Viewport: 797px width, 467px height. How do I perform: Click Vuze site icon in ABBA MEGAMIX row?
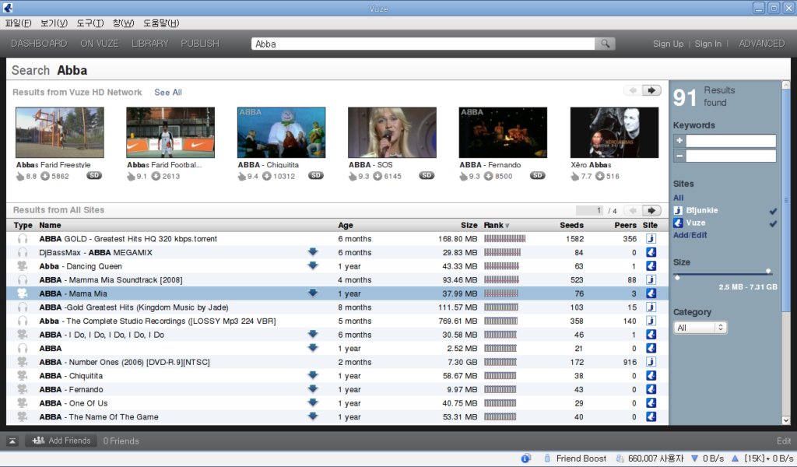(651, 252)
